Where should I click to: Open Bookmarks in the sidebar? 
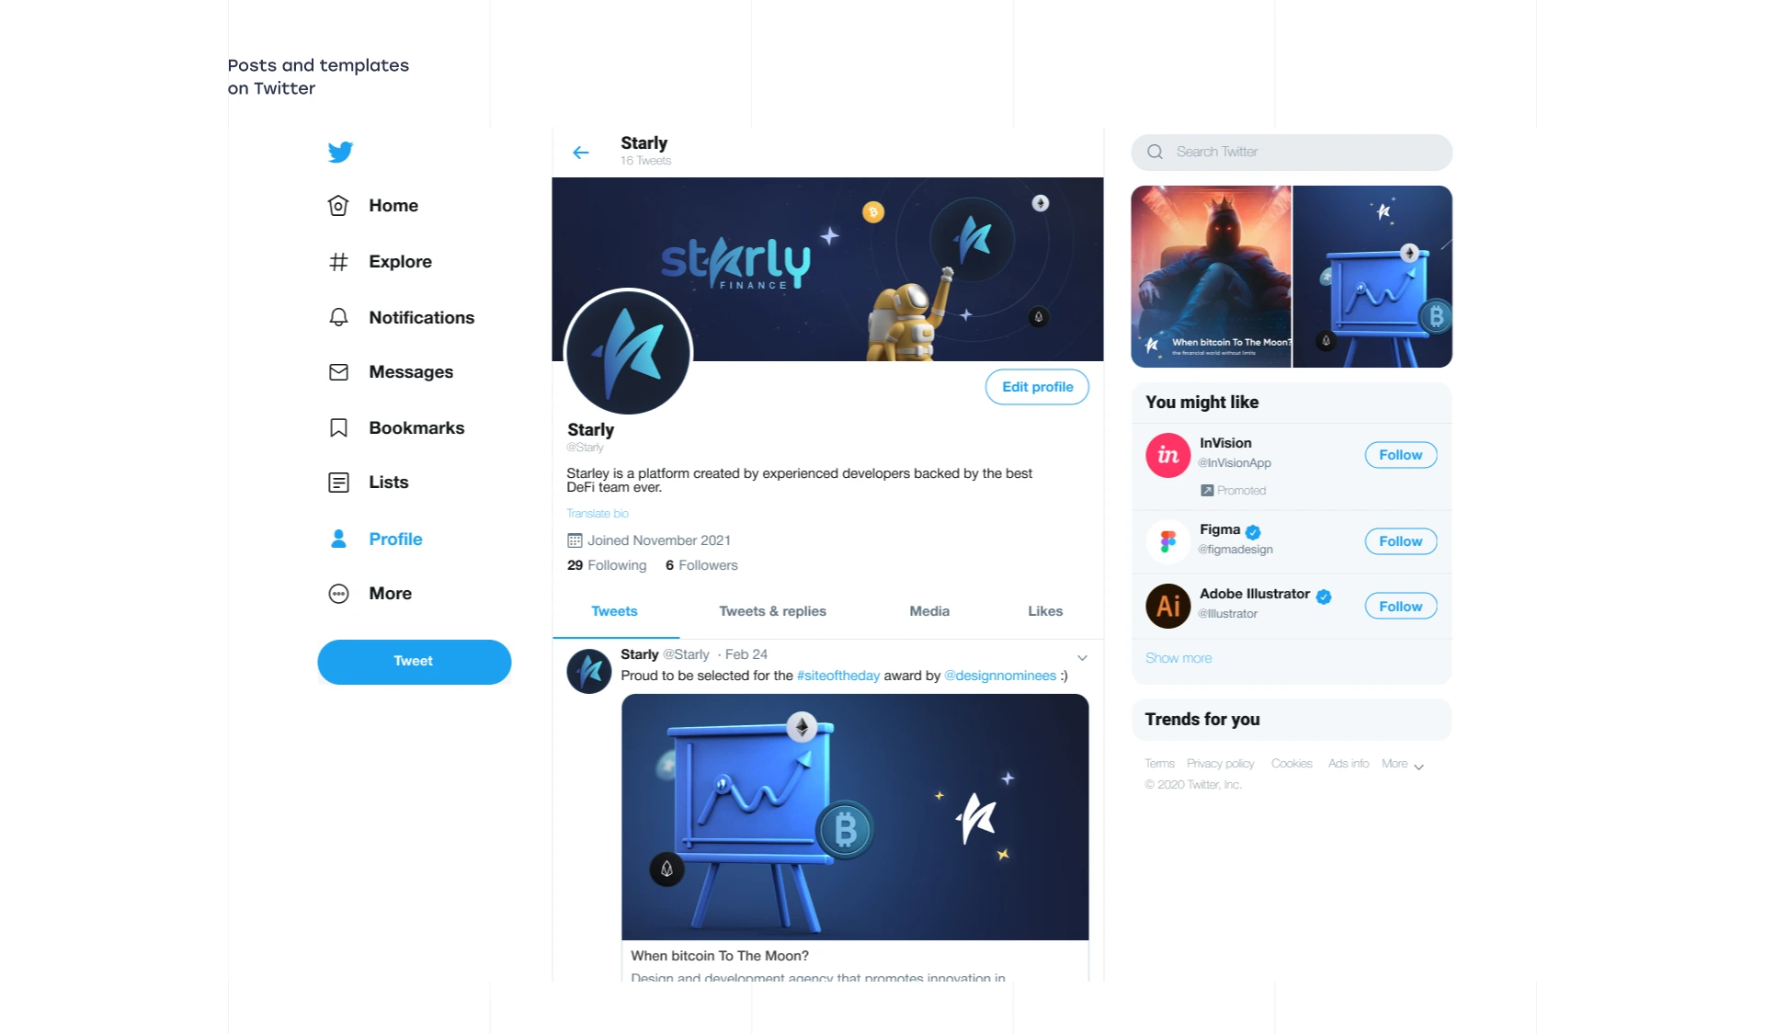click(x=395, y=428)
